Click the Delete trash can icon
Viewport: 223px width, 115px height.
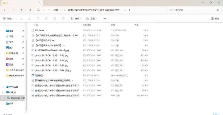click(x=63, y=19)
